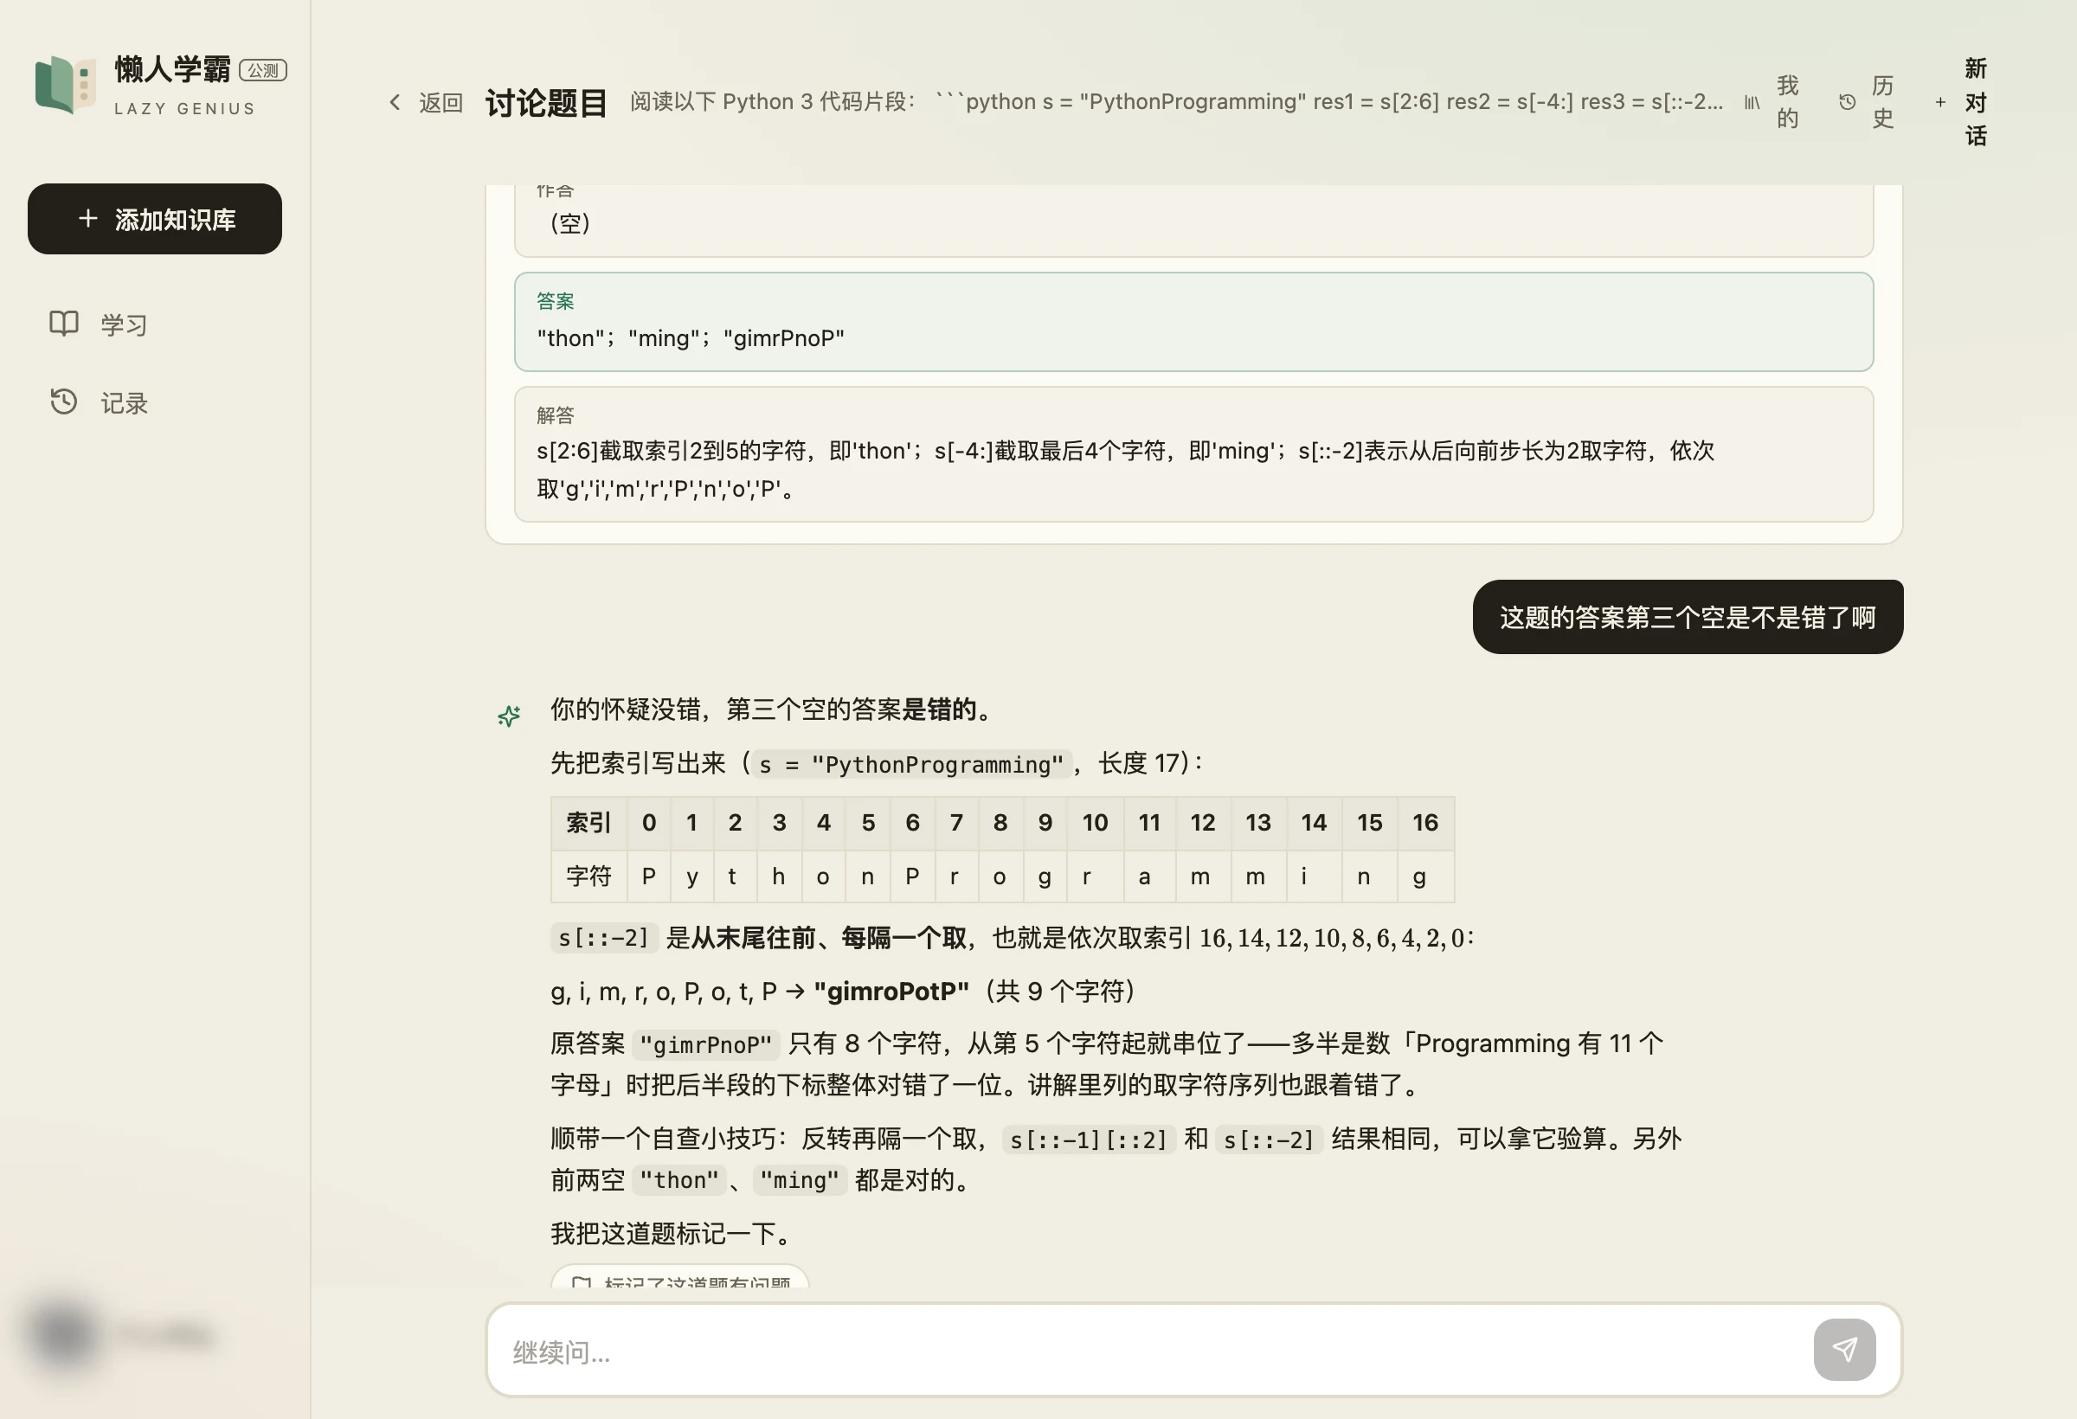Click user message 这题的答案第三个空是不是错了啊
This screenshot has width=2077, height=1419.
pos(1688,617)
